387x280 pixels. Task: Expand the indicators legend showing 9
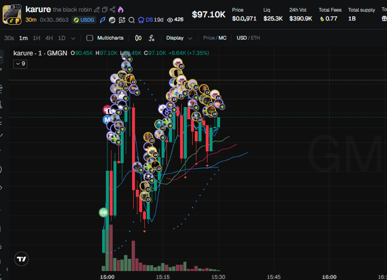[20, 64]
